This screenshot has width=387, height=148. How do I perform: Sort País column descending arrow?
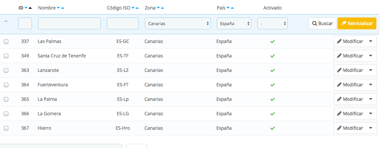(228, 8)
